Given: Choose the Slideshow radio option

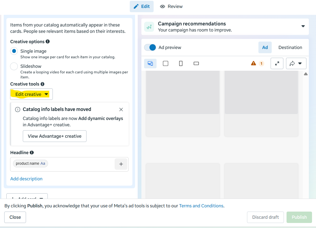Looking at the screenshot, I should 14,66.
